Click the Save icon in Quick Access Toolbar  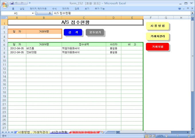click(x=12, y=3)
